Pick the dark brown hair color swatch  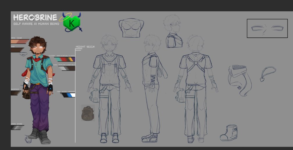tap(17, 50)
